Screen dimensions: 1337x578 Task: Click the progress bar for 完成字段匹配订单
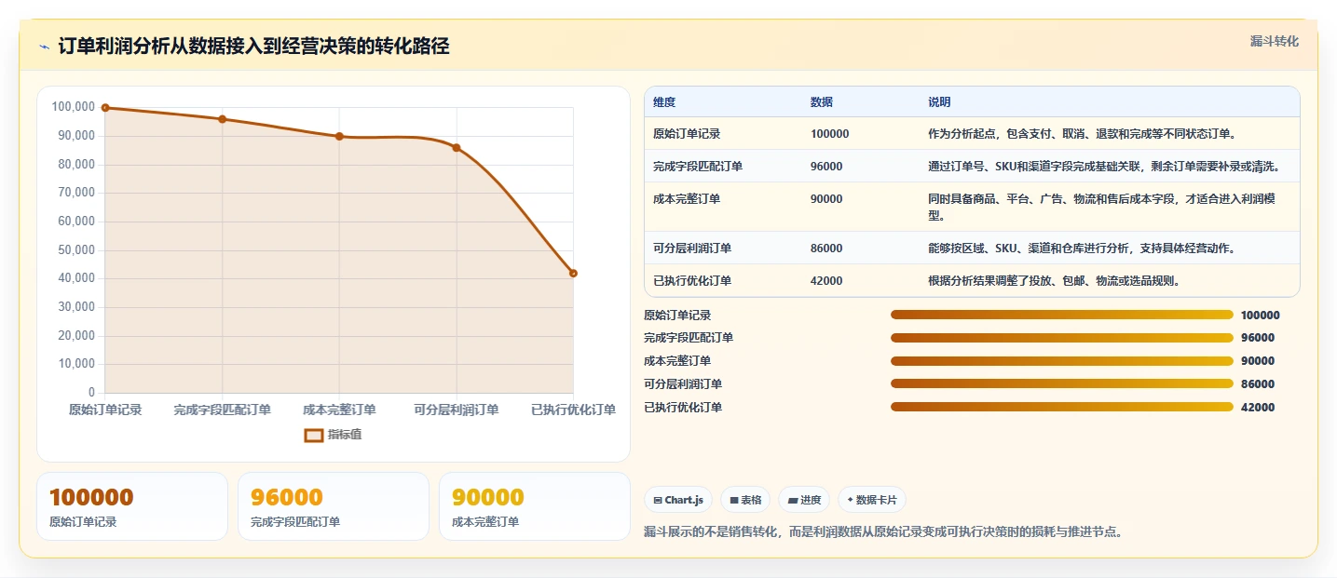pos(1062,338)
